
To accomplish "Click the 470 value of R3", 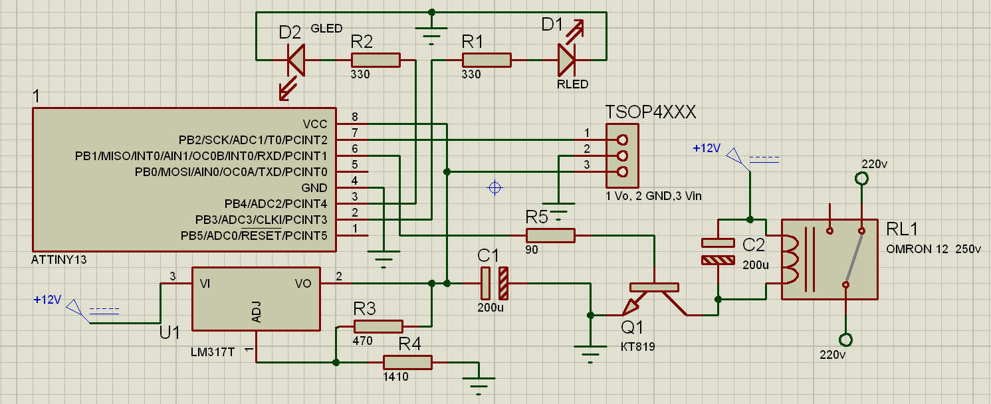I will (x=363, y=342).
